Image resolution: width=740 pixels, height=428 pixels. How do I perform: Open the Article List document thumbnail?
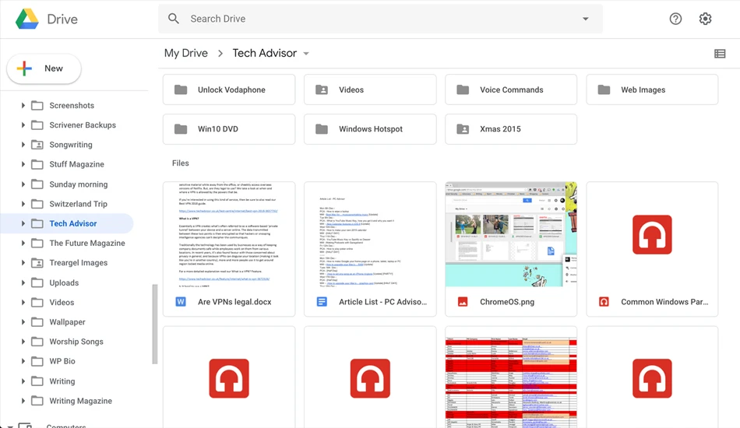coord(370,234)
